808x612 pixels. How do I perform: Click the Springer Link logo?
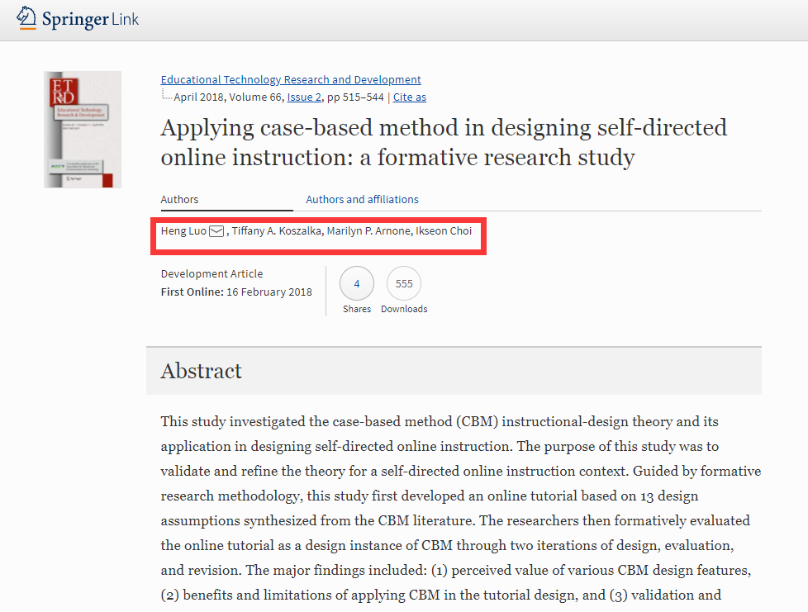coord(78,18)
